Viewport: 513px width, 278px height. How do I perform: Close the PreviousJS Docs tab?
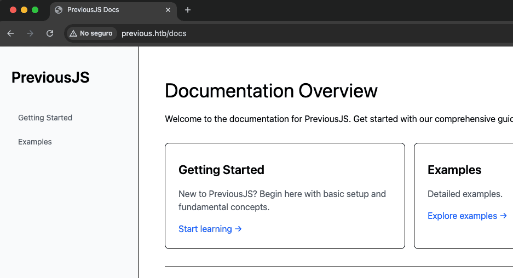point(168,10)
